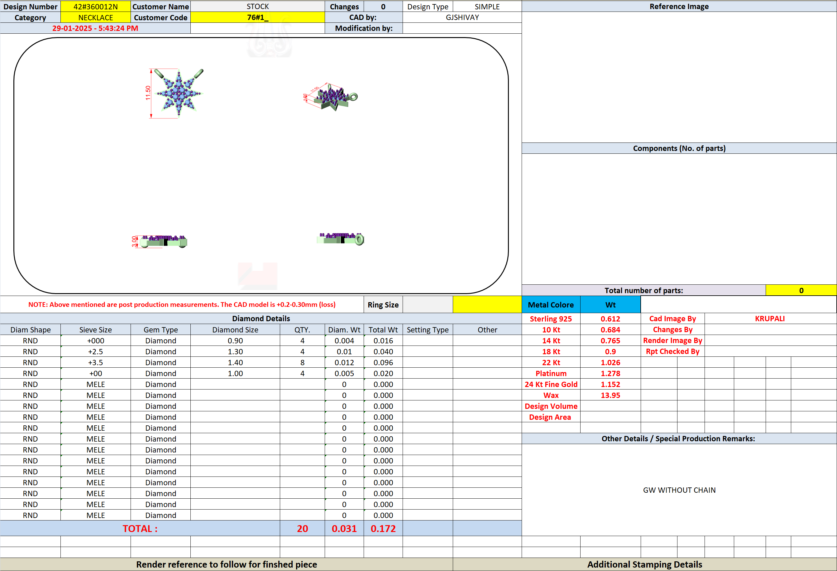
Task: Select Sterling 925 weight 0.612
Action: click(610, 319)
